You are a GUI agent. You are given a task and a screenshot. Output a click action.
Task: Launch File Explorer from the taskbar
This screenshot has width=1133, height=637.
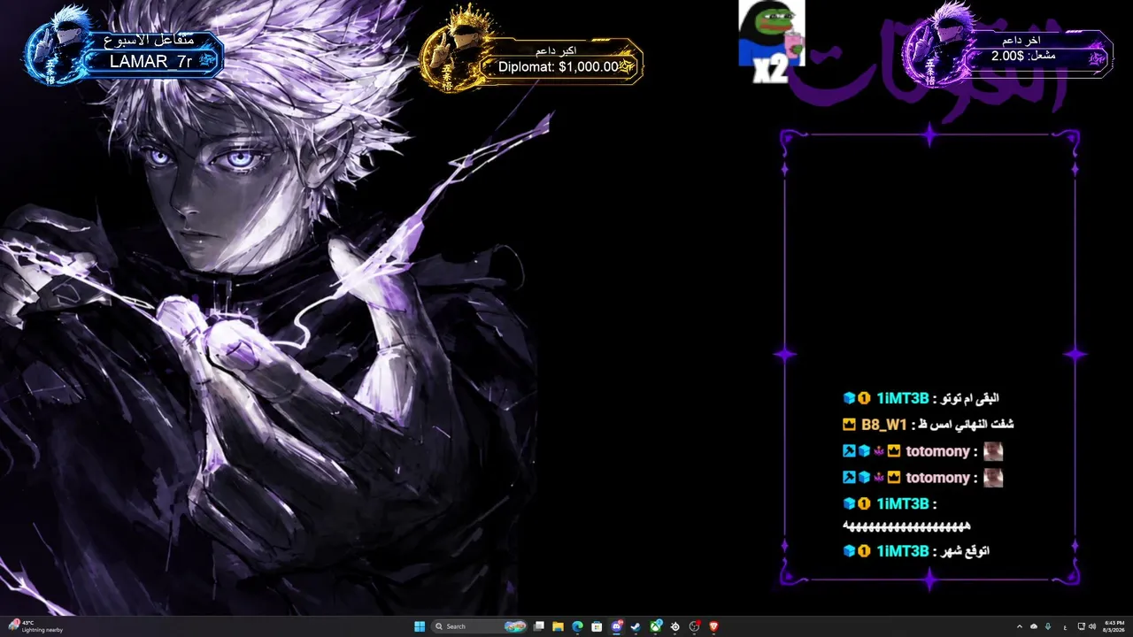coord(558,626)
